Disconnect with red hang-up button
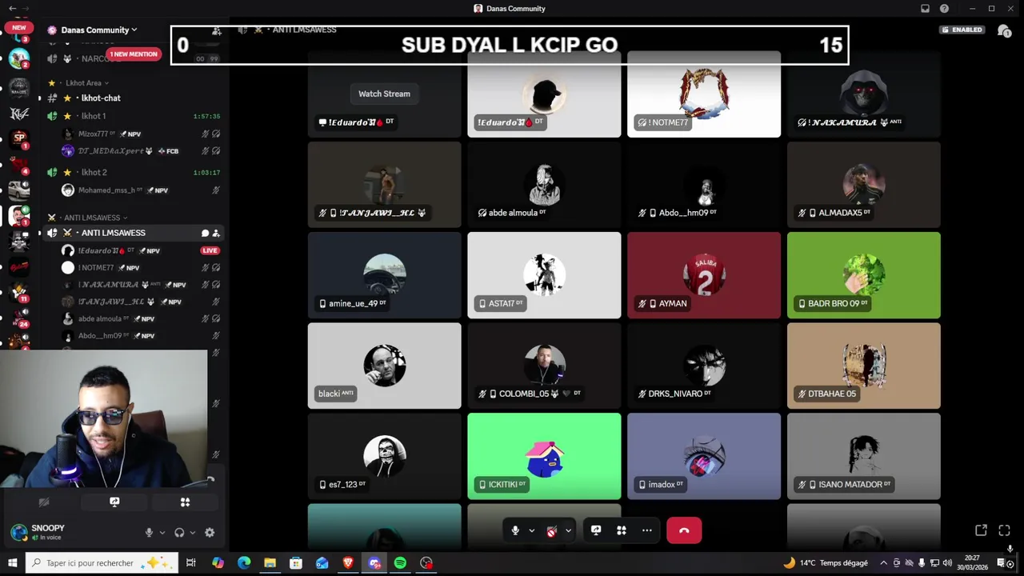1024x576 pixels. pos(684,530)
